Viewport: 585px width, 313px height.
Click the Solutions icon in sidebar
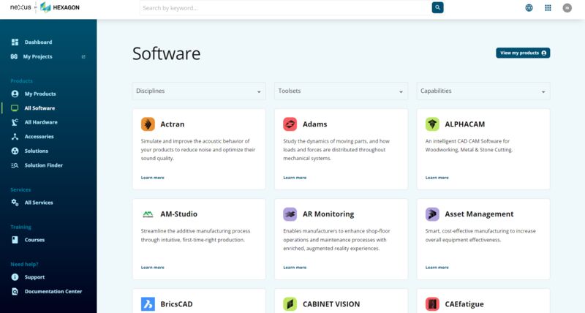(15, 151)
